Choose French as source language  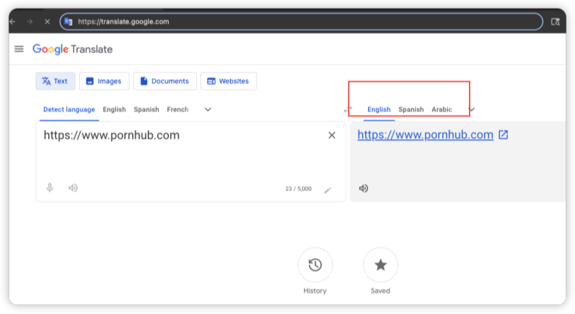coord(178,109)
